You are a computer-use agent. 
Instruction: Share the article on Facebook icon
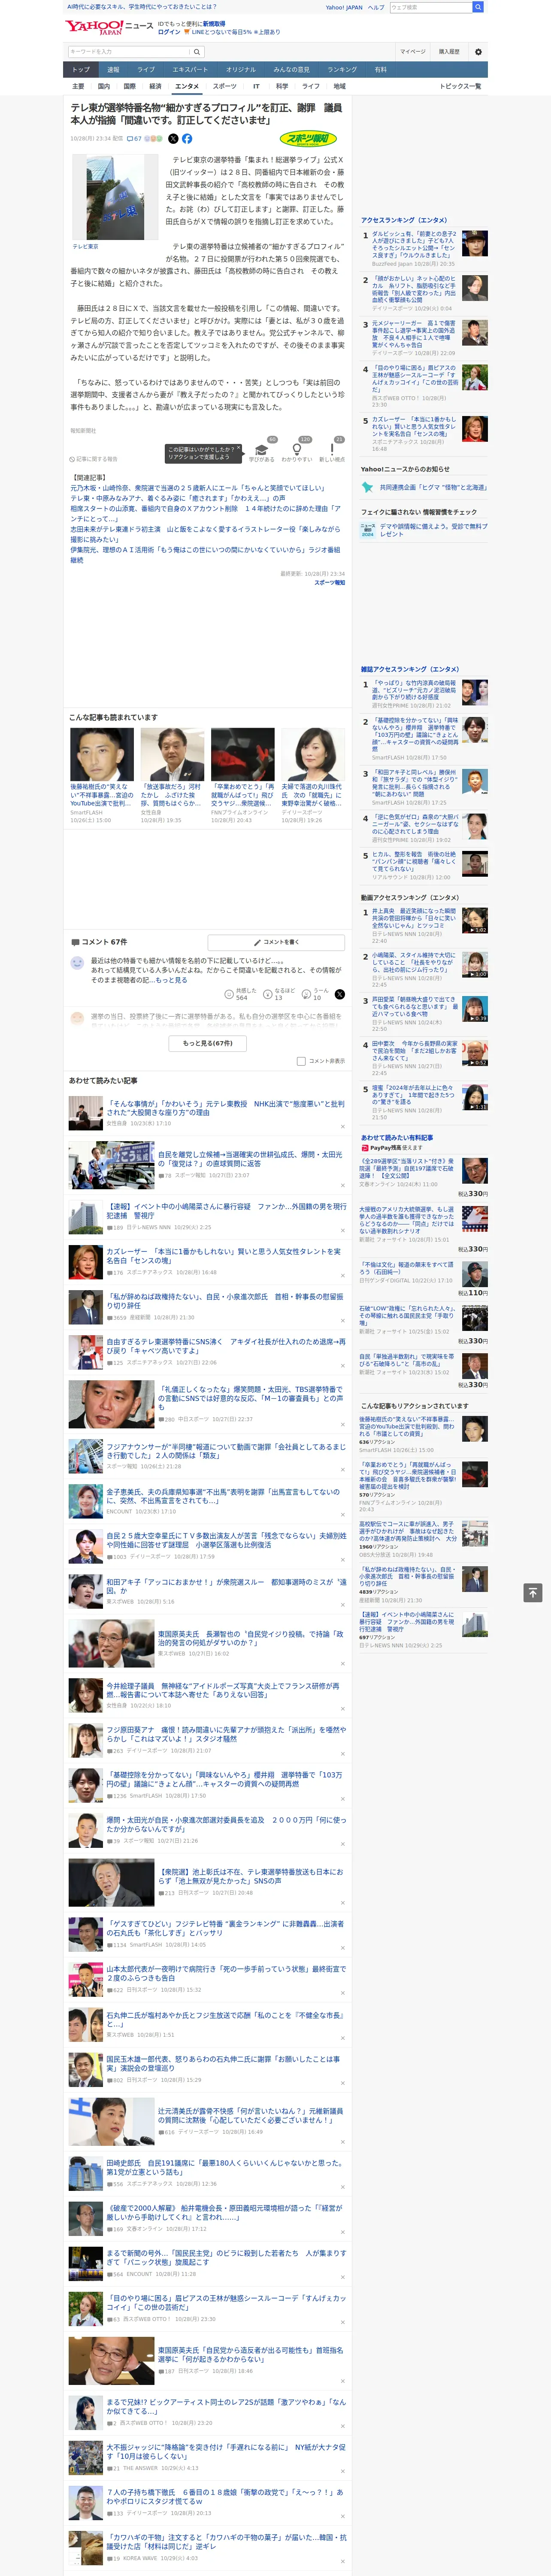(x=187, y=139)
